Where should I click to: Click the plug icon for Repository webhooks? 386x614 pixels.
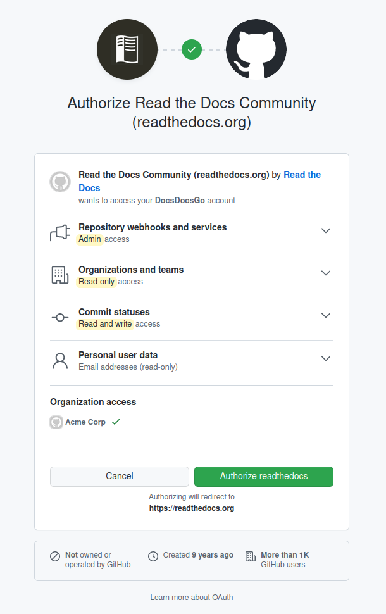coord(59,233)
